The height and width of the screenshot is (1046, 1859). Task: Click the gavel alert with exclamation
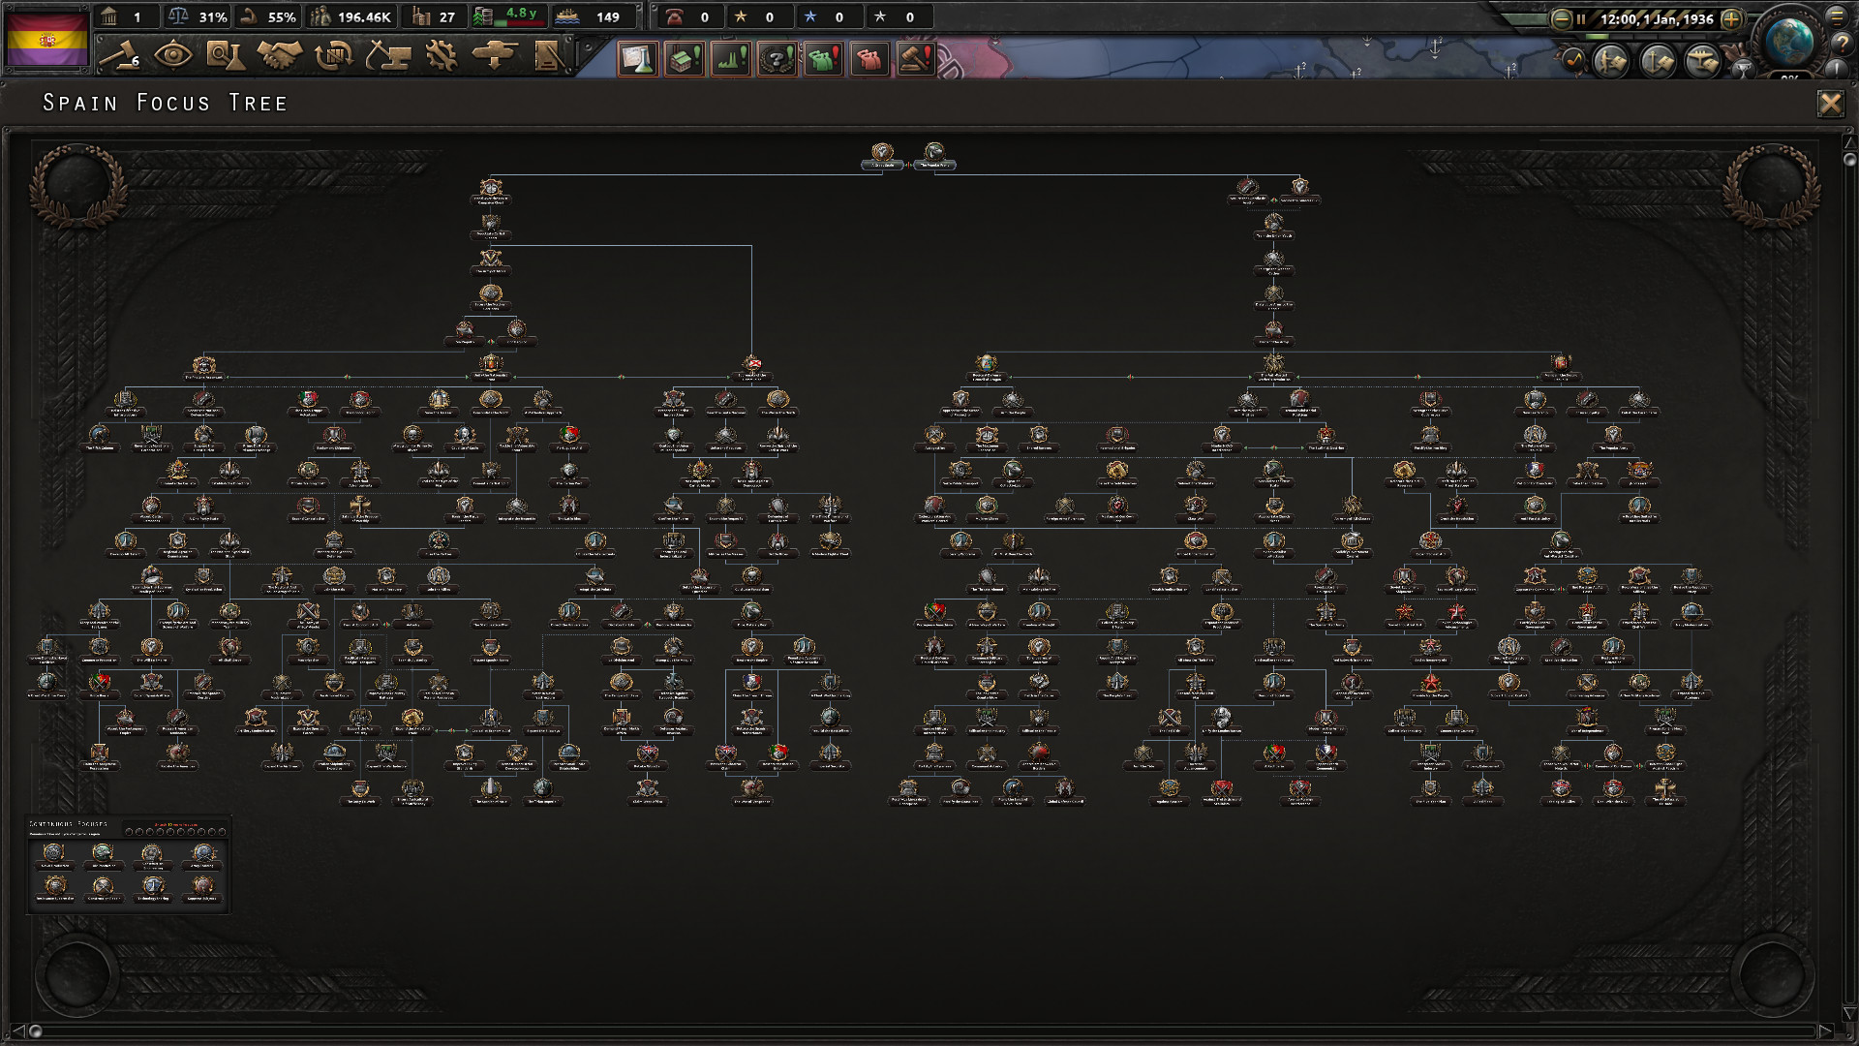pyautogui.click(x=916, y=59)
